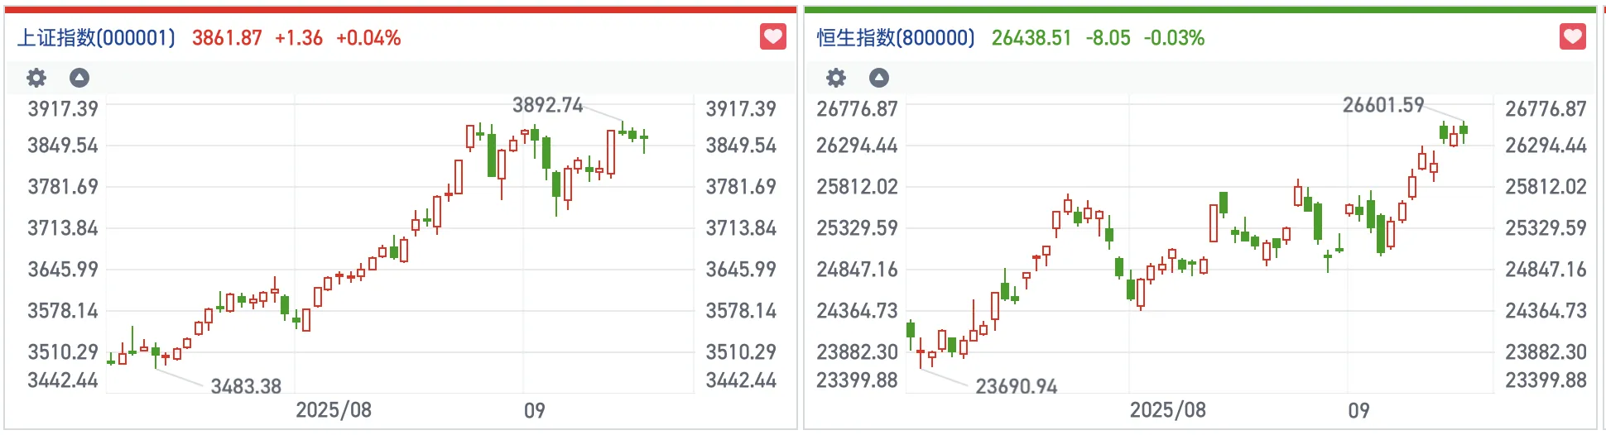Click the 09 month label on Hang Seng chart
The image size is (1606, 435).
(x=1358, y=410)
